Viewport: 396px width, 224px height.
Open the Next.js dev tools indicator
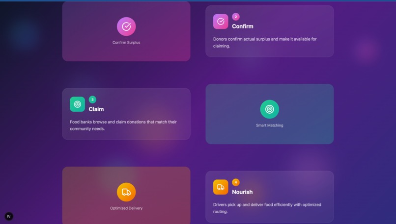(9, 216)
